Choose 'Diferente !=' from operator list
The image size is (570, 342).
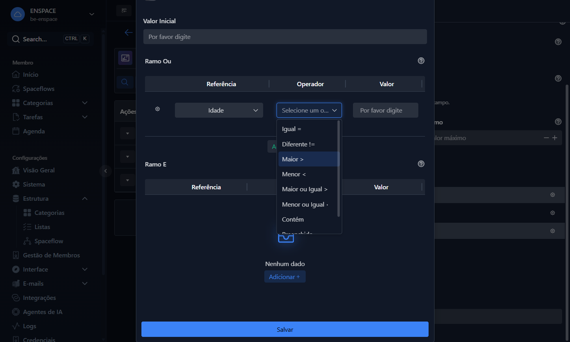[x=308, y=144]
